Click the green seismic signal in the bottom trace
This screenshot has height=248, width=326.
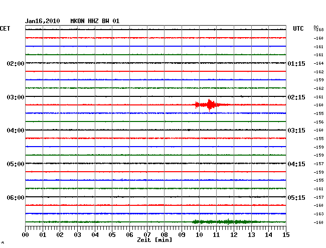click(x=227, y=222)
